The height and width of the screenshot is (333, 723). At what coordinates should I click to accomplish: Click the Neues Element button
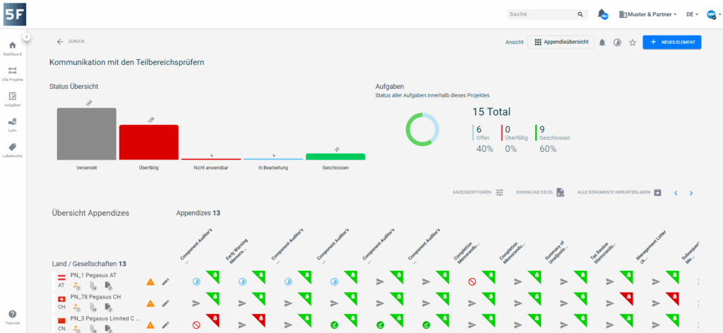coord(671,42)
